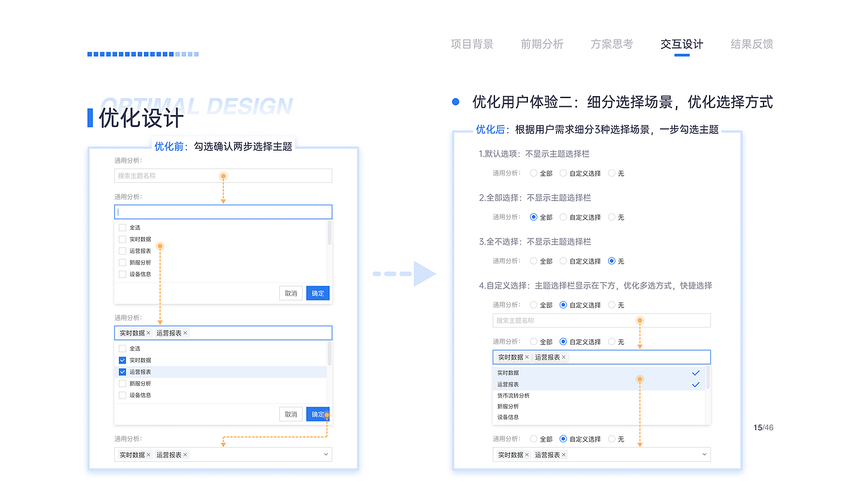The image size is (861, 484).
Task: Deselect 运营报表 row with checkmark in 优化后 list
Action: tap(599, 384)
